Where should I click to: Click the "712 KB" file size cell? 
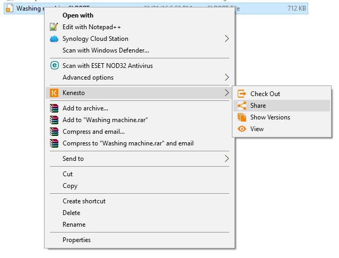(297, 8)
